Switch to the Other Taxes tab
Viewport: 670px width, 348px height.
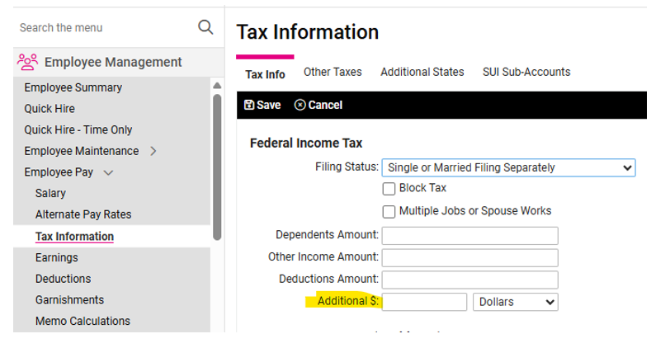click(x=333, y=73)
